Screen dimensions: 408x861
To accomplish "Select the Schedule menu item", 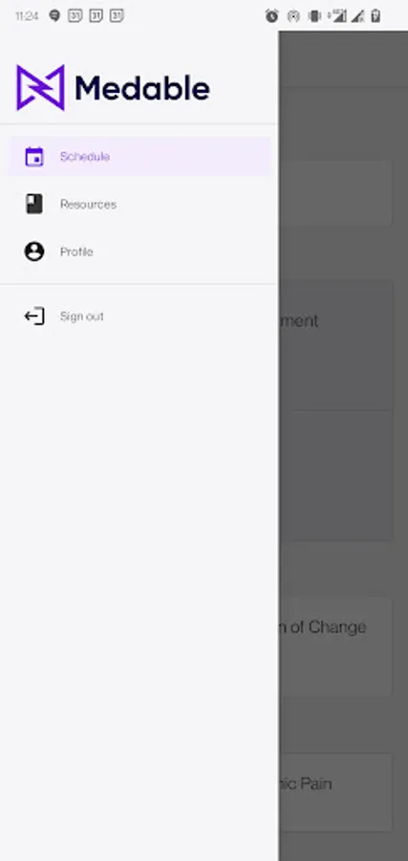I will [x=140, y=157].
